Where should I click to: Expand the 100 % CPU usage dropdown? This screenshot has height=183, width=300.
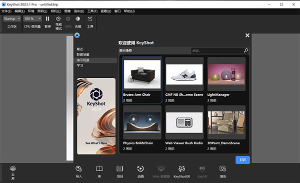(x=32, y=18)
